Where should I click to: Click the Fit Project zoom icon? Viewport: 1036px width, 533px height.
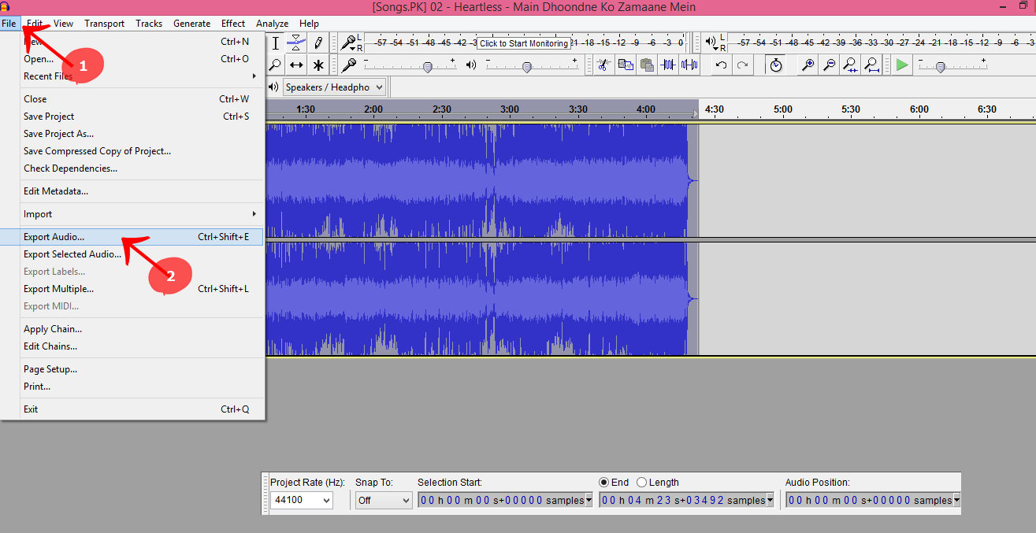click(x=871, y=65)
